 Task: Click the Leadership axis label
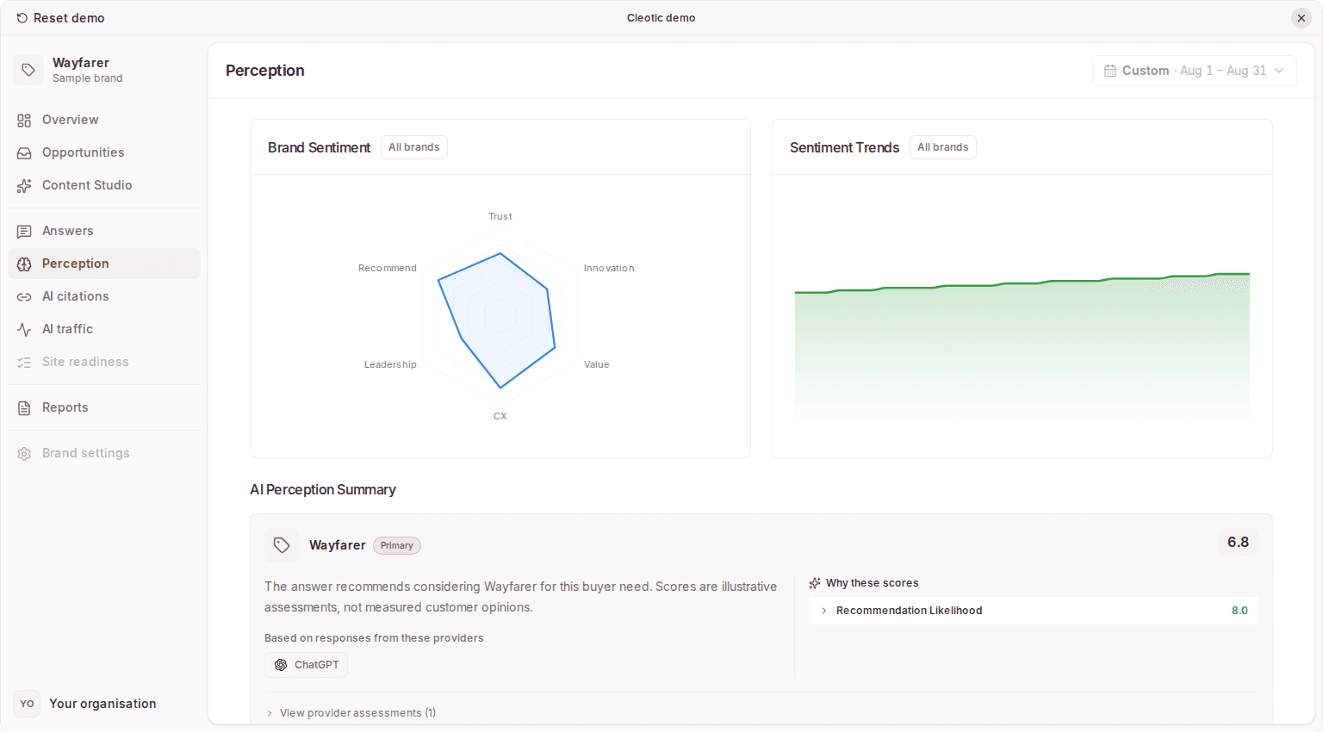[390, 365]
